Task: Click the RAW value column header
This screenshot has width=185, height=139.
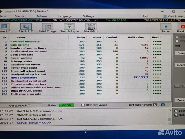Action: pyautogui.click(x=136, y=37)
